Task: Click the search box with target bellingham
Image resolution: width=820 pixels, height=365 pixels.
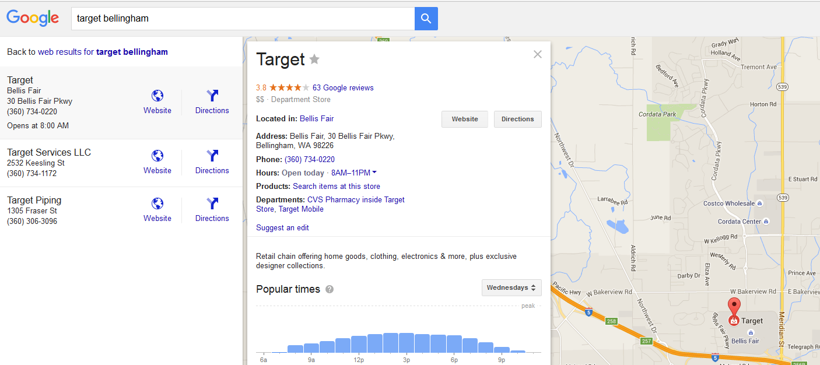Action: coord(242,19)
